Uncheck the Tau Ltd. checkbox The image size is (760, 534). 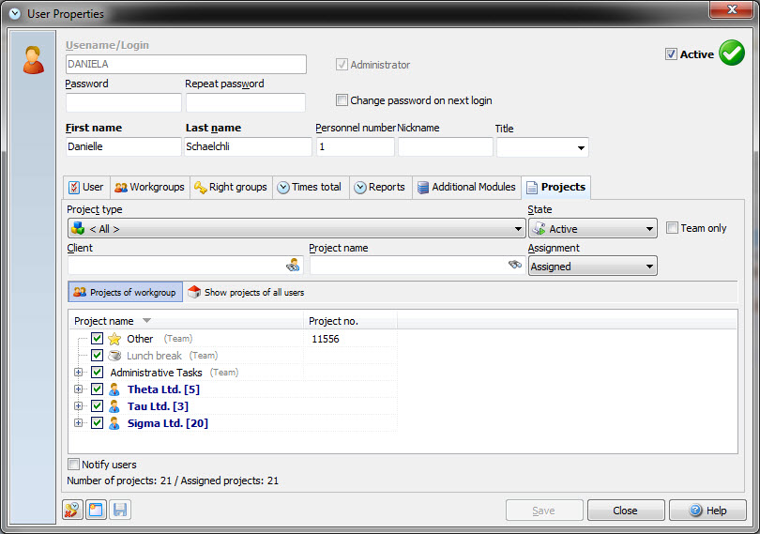pos(97,406)
